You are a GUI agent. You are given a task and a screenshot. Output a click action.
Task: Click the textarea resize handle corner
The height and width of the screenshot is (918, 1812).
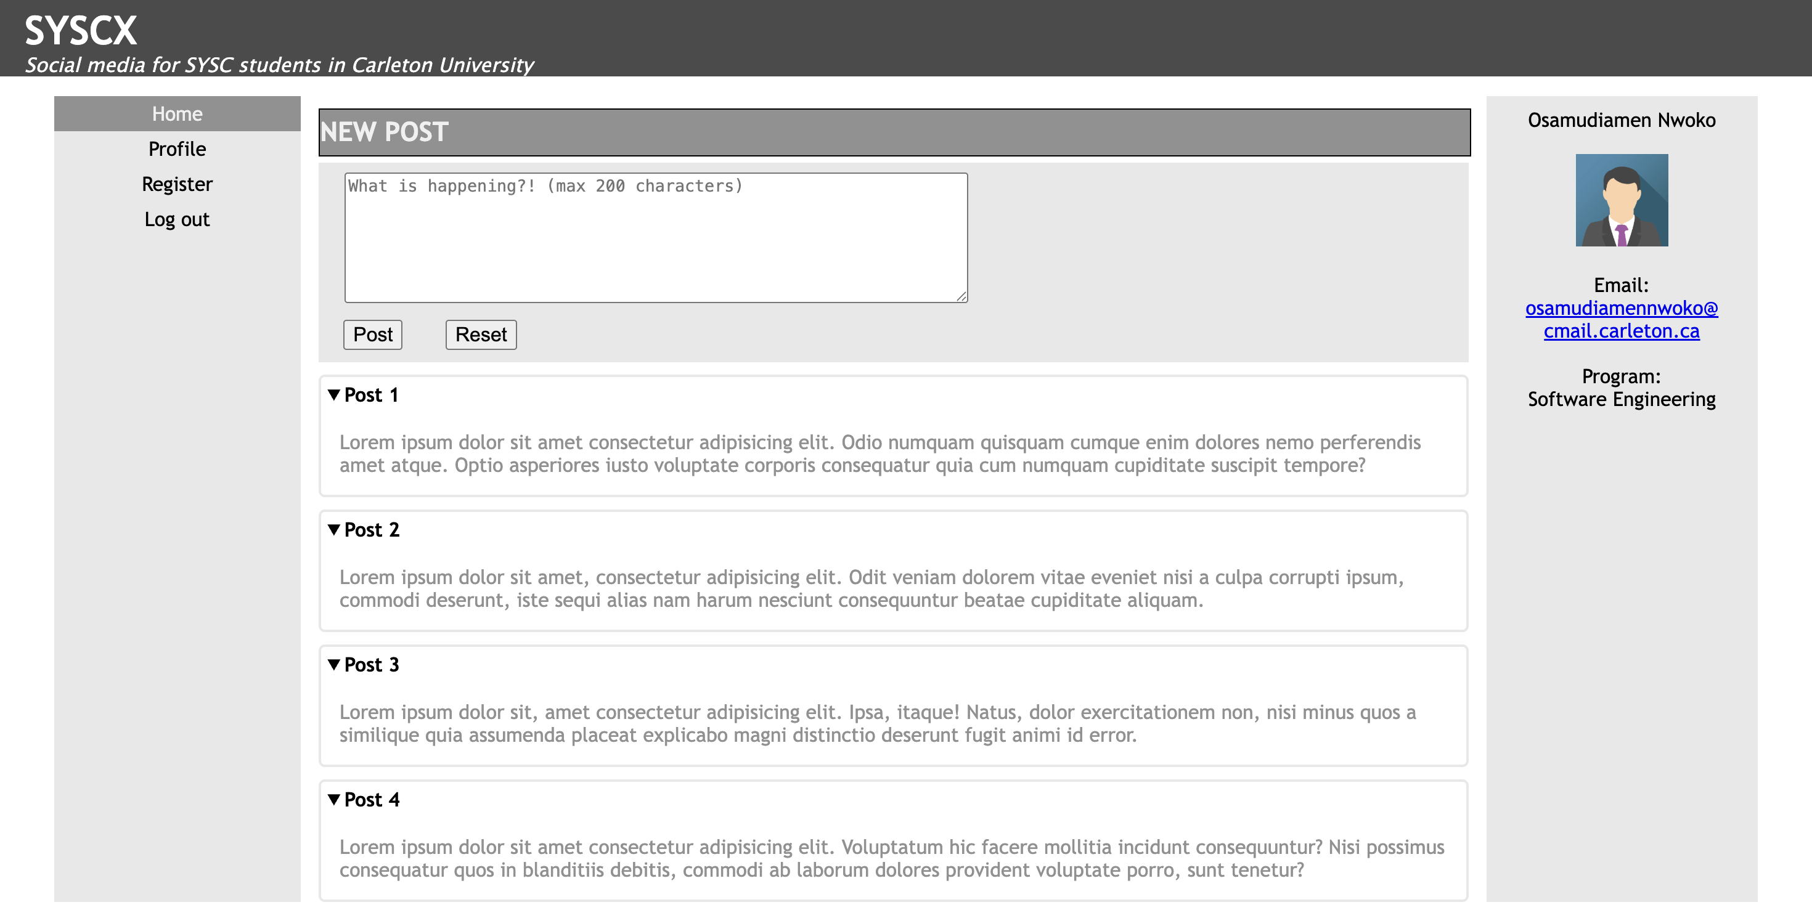961,296
